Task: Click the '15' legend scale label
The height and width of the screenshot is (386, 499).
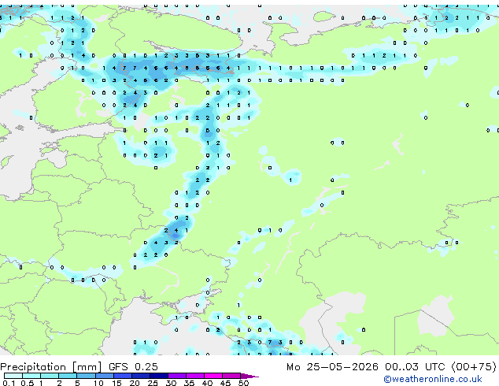Action: (x=116, y=383)
